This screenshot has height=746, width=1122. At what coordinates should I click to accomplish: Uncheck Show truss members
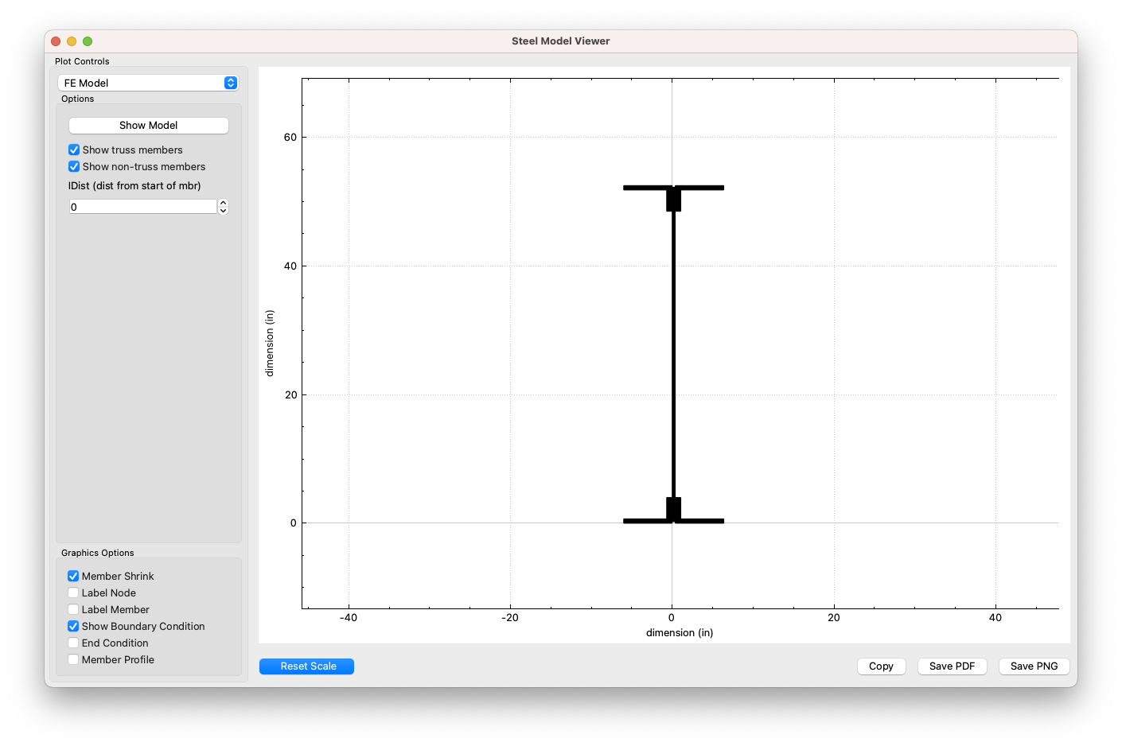[74, 150]
